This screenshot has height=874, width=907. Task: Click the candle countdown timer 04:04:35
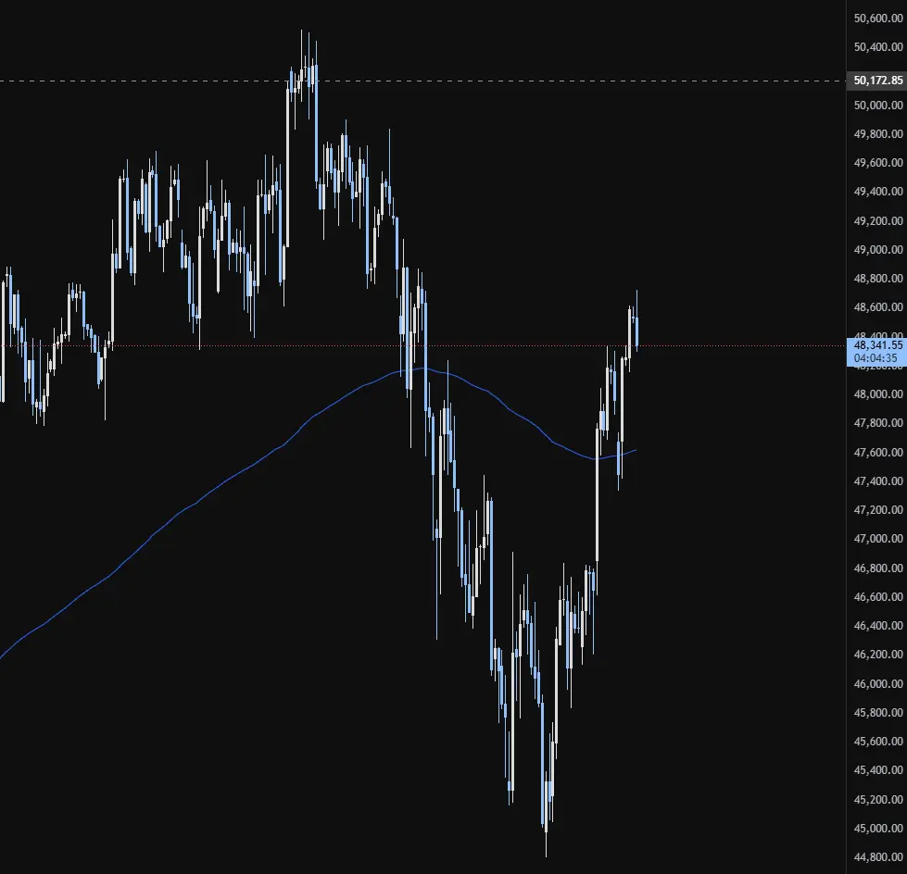876,358
